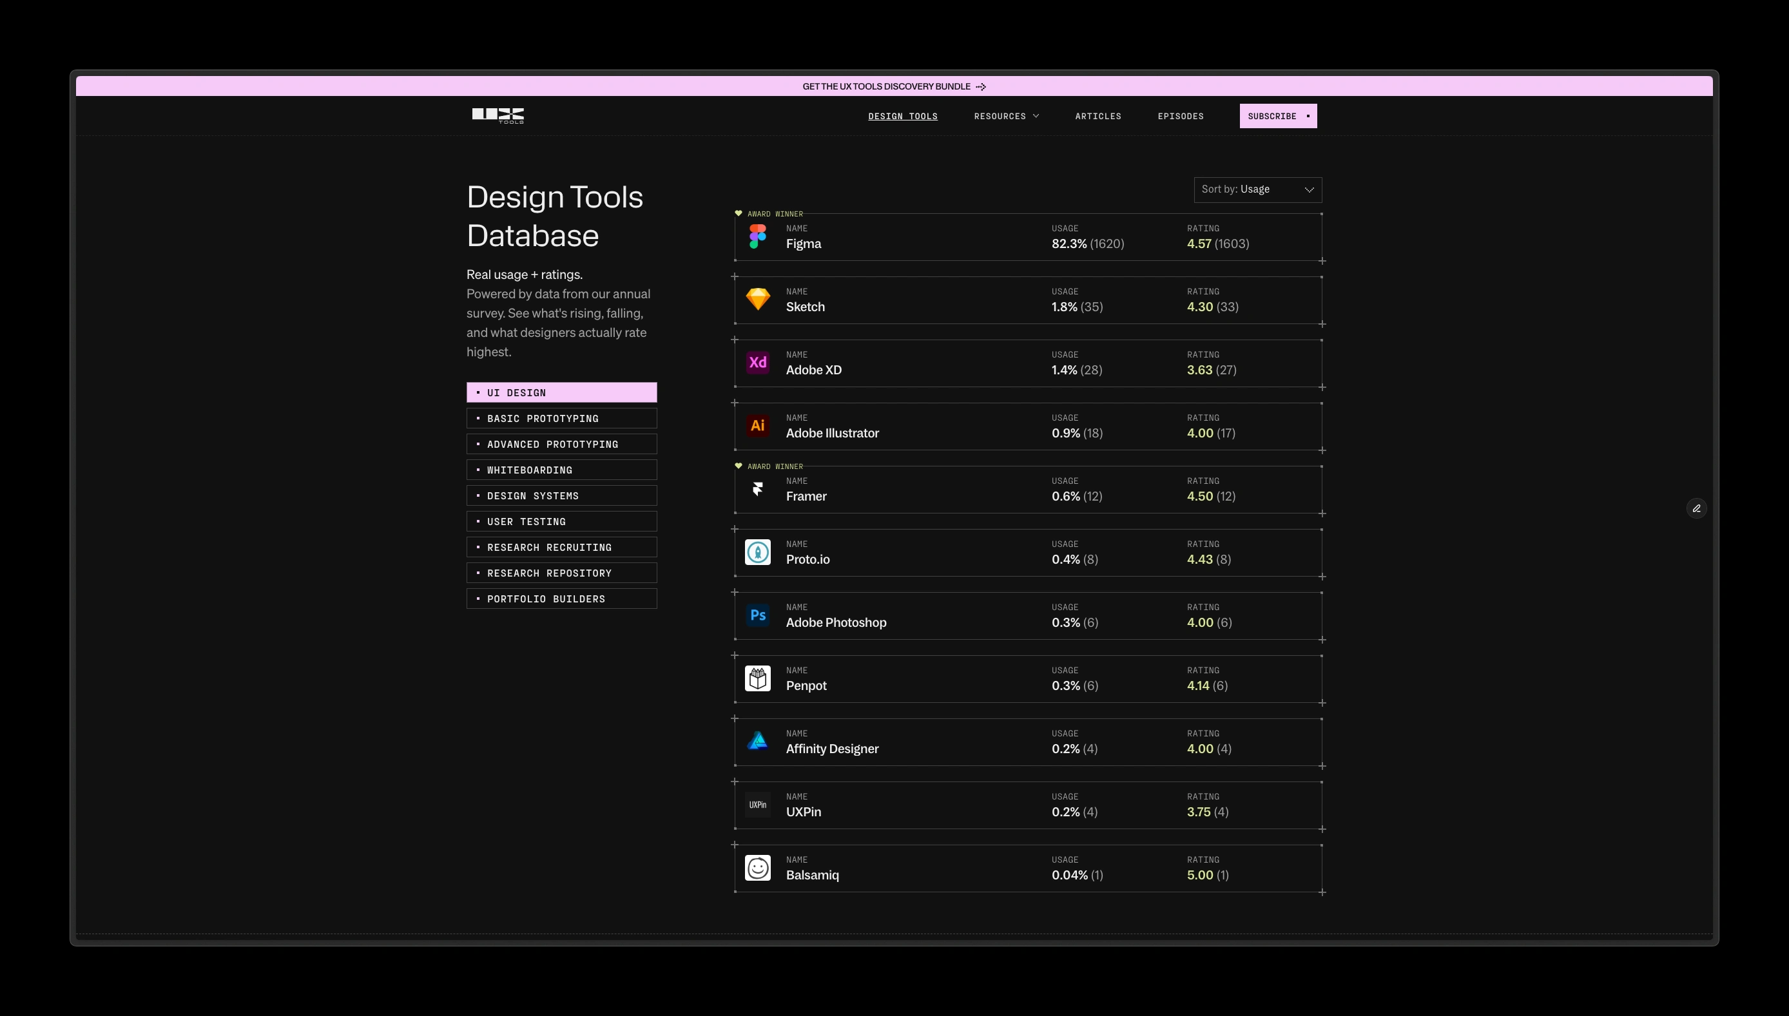The height and width of the screenshot is (1016, 1789).
Task: Click the Balsamiq smiley icon
Action: [757, 868]
